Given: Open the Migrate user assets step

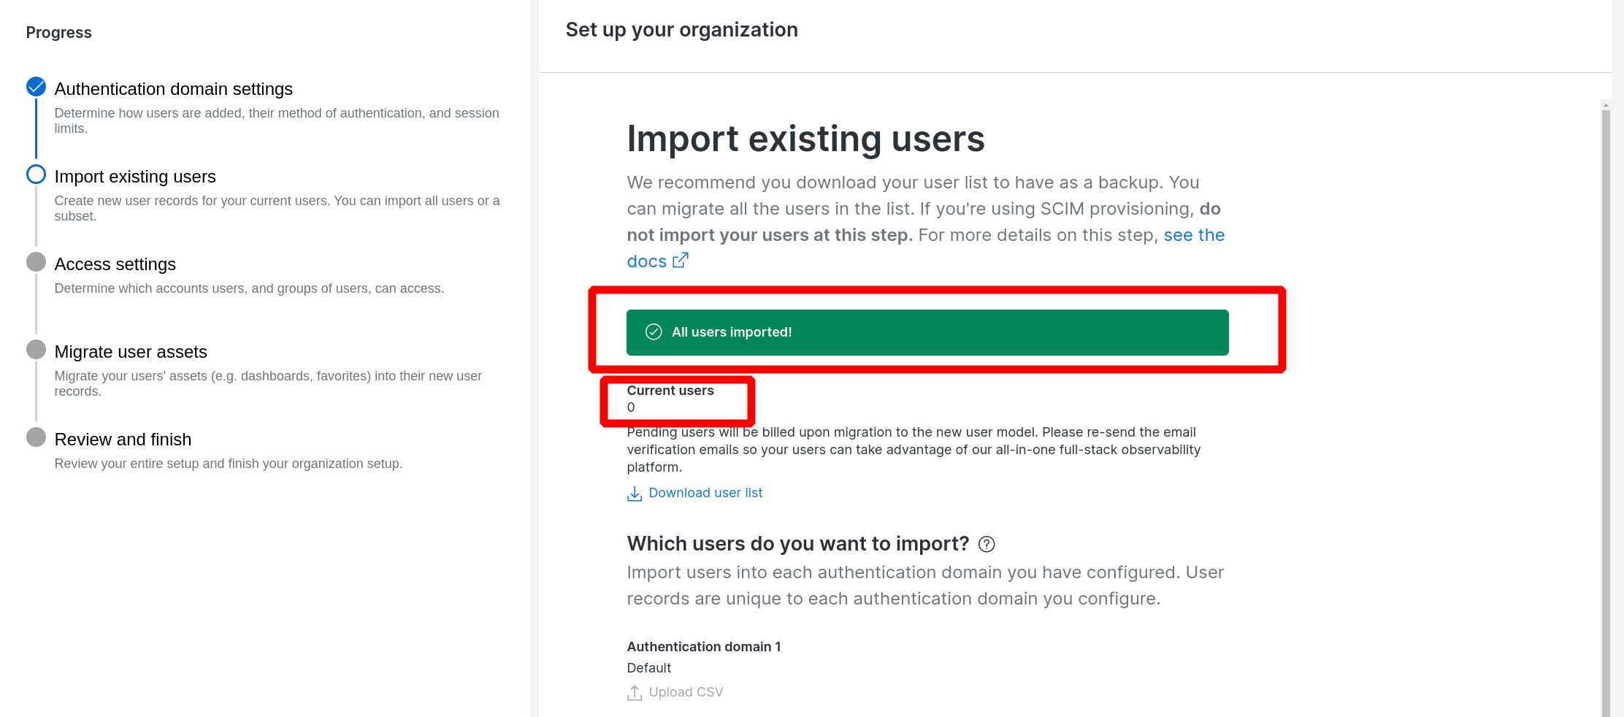Looking at the screenshot, I should (x=131, y=352).
